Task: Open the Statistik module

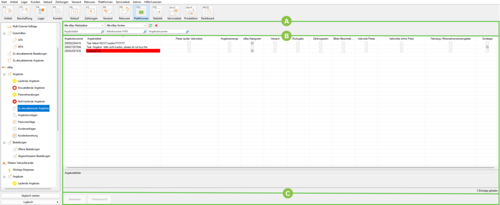Action: coord(158,12)
